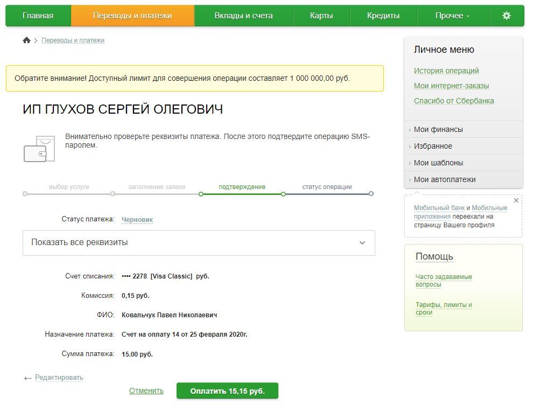The image size is (533, 418).
Task: Select the Карты tab
Action: click(321, 16)
